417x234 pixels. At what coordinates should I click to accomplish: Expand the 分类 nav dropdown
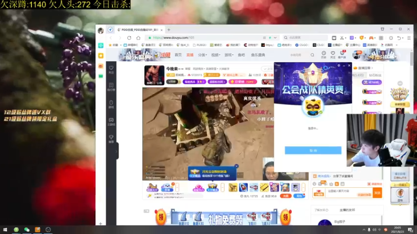(202, 55)
